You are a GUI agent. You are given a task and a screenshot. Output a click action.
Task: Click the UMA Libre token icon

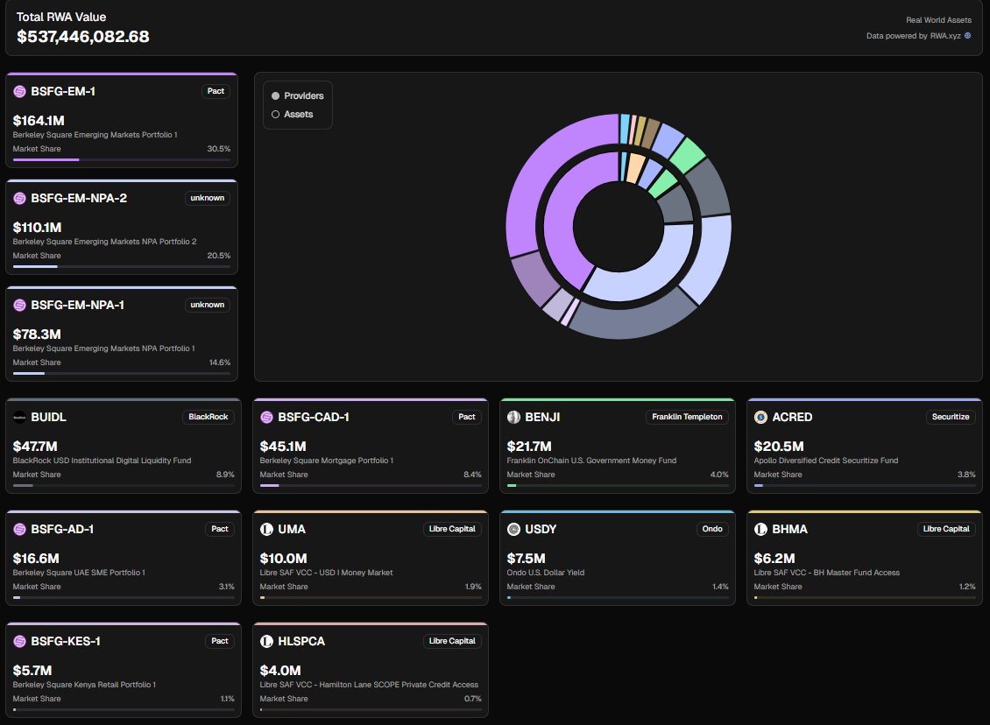(x=266, y=530)
